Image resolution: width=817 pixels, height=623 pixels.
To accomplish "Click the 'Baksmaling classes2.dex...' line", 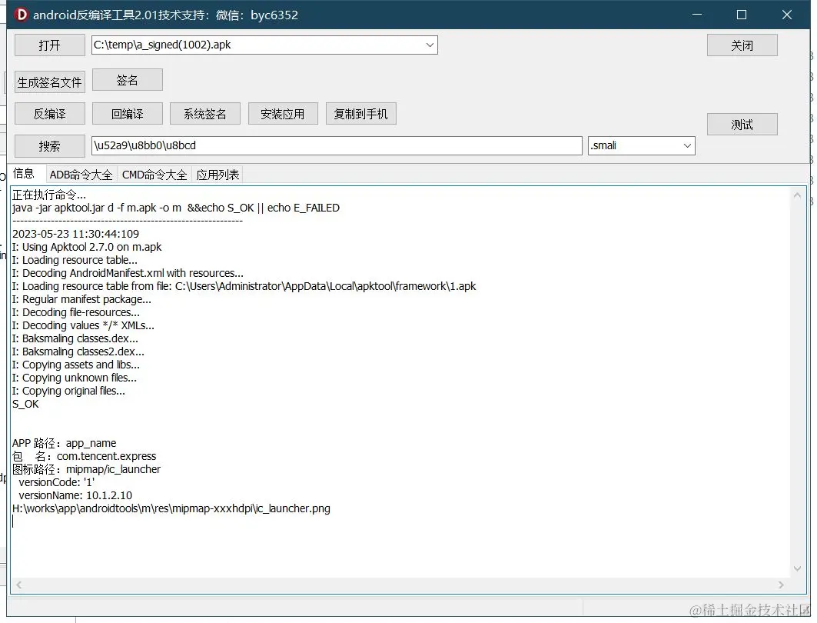I will click(78, 351).
